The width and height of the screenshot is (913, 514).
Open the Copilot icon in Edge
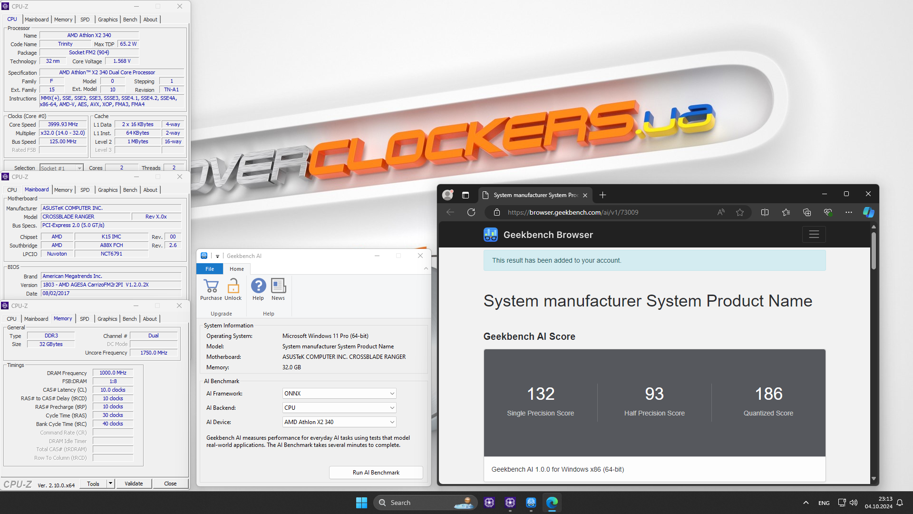point(869,212)
